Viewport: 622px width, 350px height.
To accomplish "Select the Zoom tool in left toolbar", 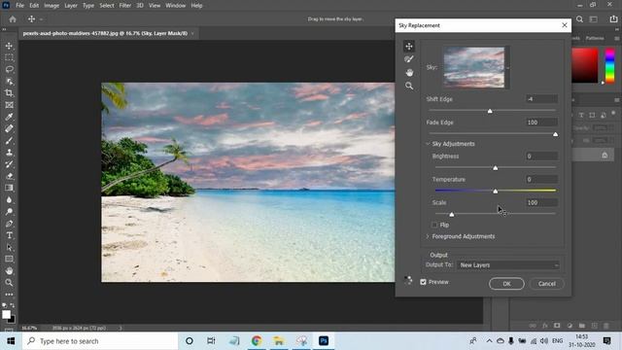I will coord(9,283).
